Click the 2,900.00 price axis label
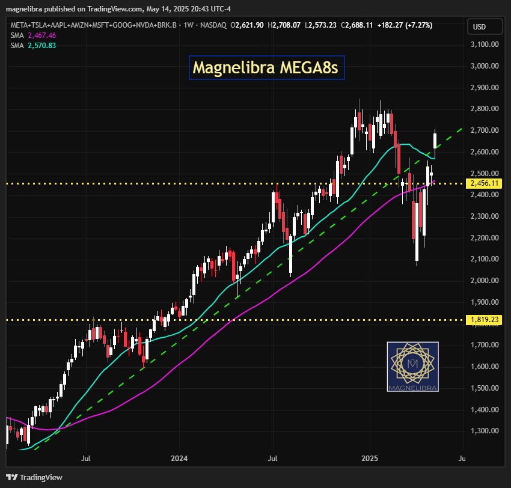Image resolution: width=511 pixels, height=488 pixels. (485, 87)
